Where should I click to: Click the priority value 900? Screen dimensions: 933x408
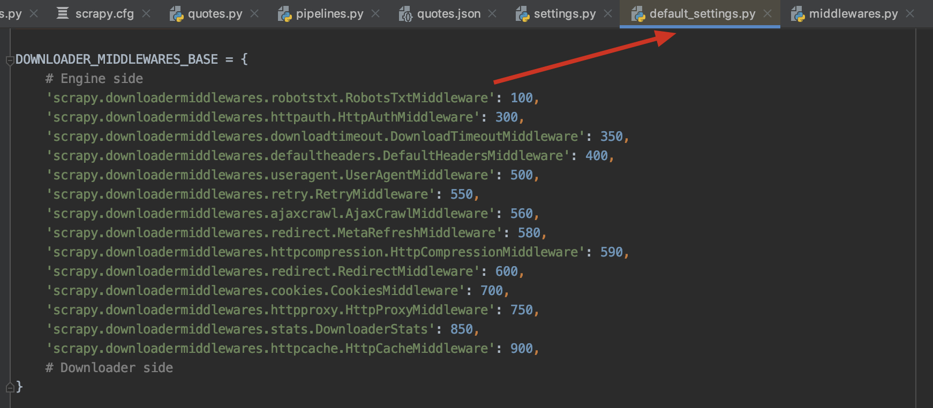click(522, 349)
